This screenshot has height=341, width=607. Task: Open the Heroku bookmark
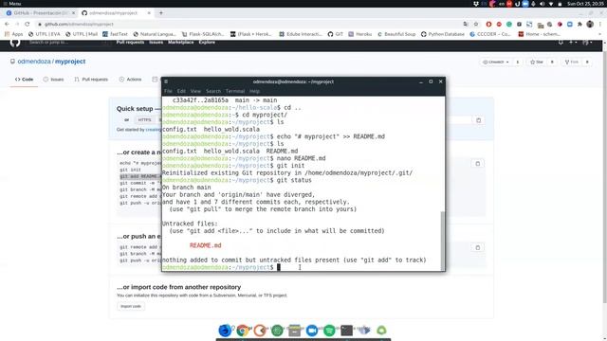[360, 34]
